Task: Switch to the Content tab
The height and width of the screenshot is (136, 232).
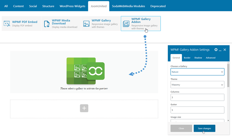Action: [x=18, y=6]
